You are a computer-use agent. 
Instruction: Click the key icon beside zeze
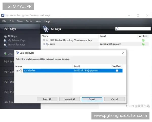pos(47,44)
